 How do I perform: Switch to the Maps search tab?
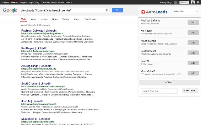33,19
